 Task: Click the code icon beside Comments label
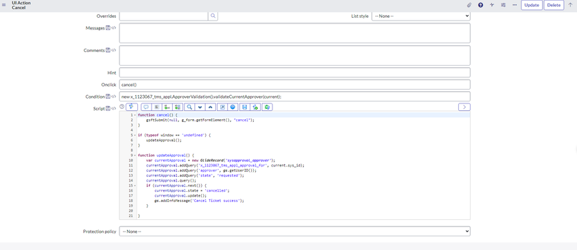[114, 50]
